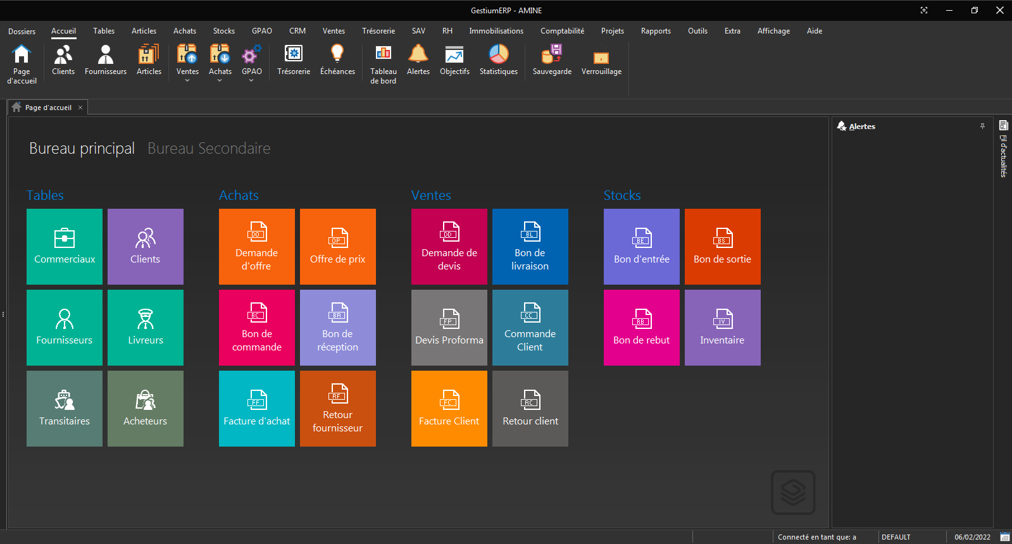Open the Inventaire tile
The image size is (1012, 544).
pos(723,328)
